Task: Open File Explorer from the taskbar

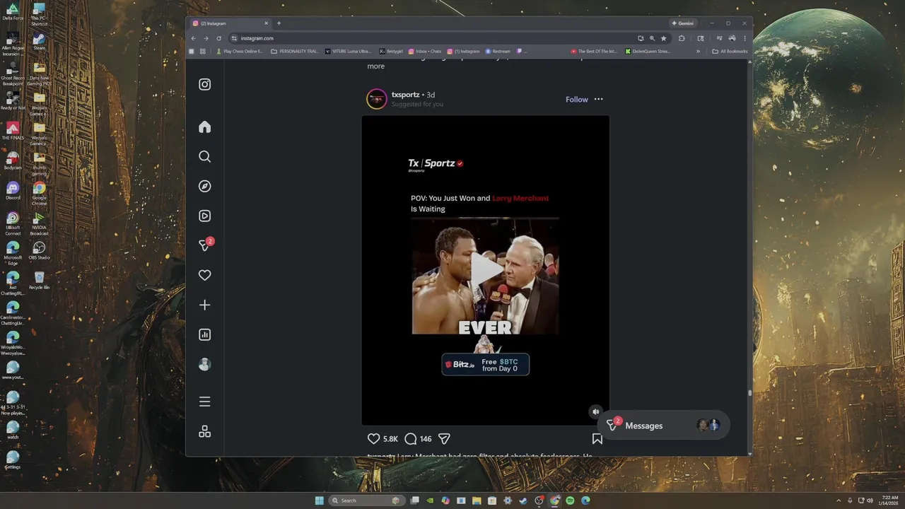Action: (477, 501)
